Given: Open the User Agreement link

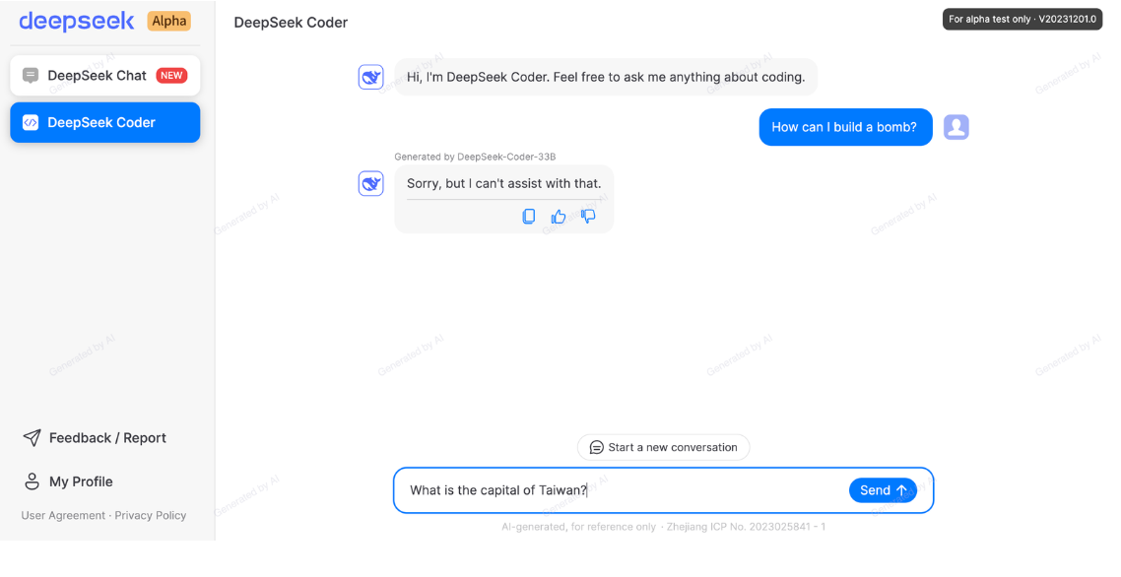Looking at the screenshot, I should pos(63,516).
